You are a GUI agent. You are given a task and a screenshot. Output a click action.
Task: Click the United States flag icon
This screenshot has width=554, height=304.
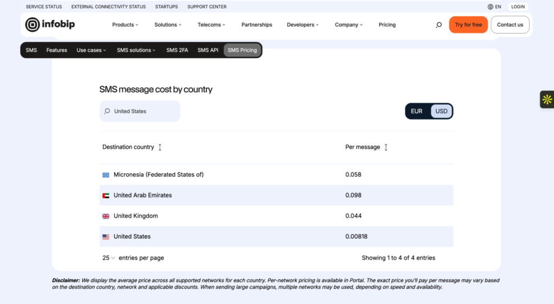point(105,237)
